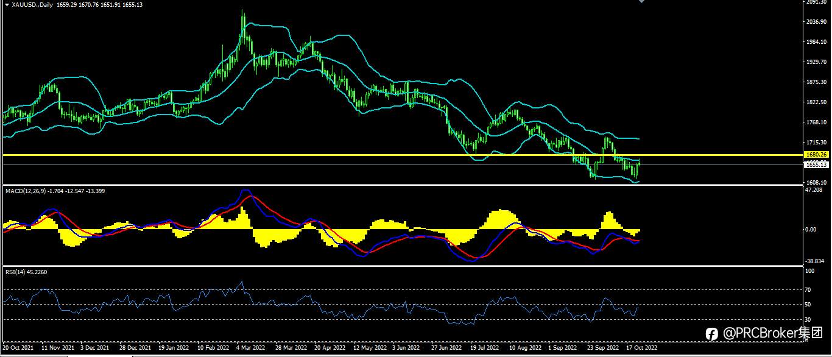The width and height of the screenshot is (832, 357).
Task: Click the 1929.70 price axis label
Action: (x=816, y=62)
